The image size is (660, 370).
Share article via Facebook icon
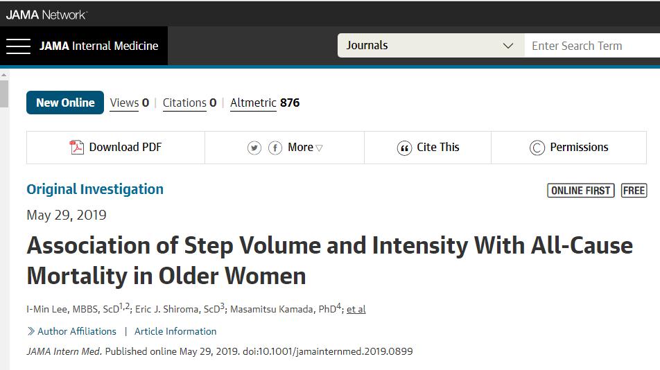tap(275, 148)
